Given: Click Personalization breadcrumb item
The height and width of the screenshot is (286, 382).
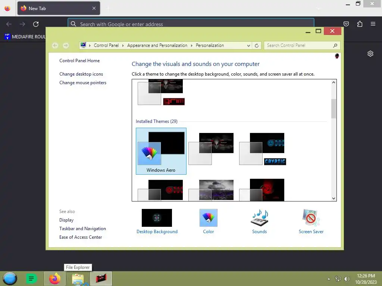Looking at the screenshot, I should [210, 45].
